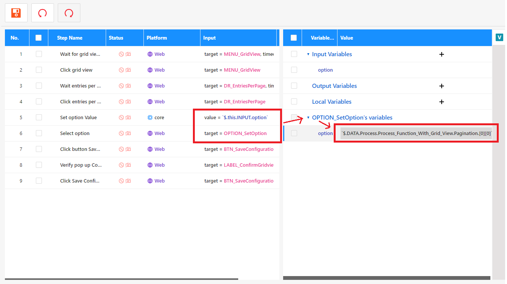Click disable icon on Click Save Confi row
Image resolution: width=507 pixels, height=284 pixels.
121,181
